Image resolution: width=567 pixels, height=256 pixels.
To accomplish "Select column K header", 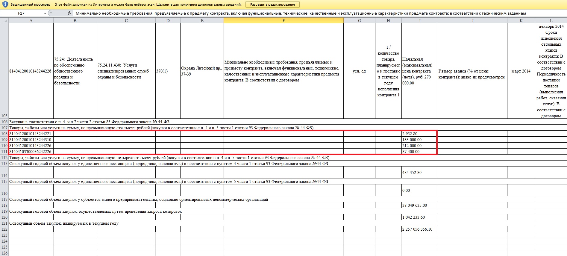I will [x=521, y=21].
